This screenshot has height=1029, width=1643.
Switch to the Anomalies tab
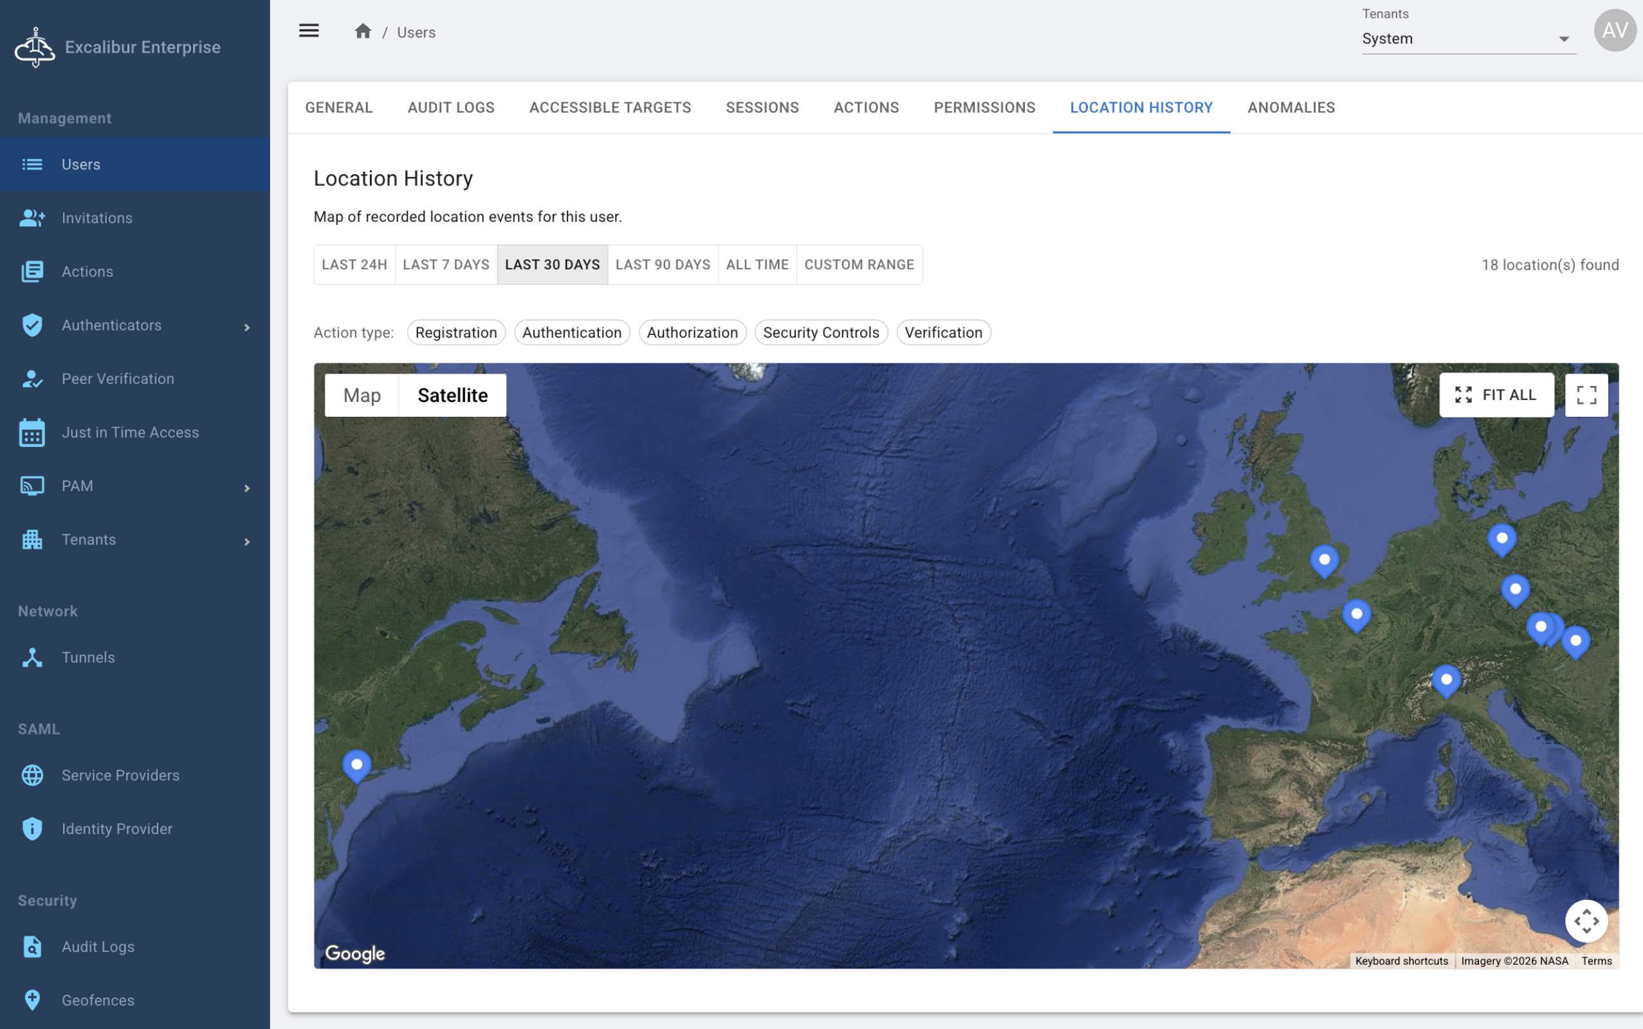[1290, 107]
